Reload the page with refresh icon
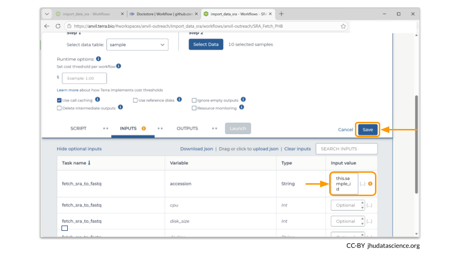 (58, 26)
